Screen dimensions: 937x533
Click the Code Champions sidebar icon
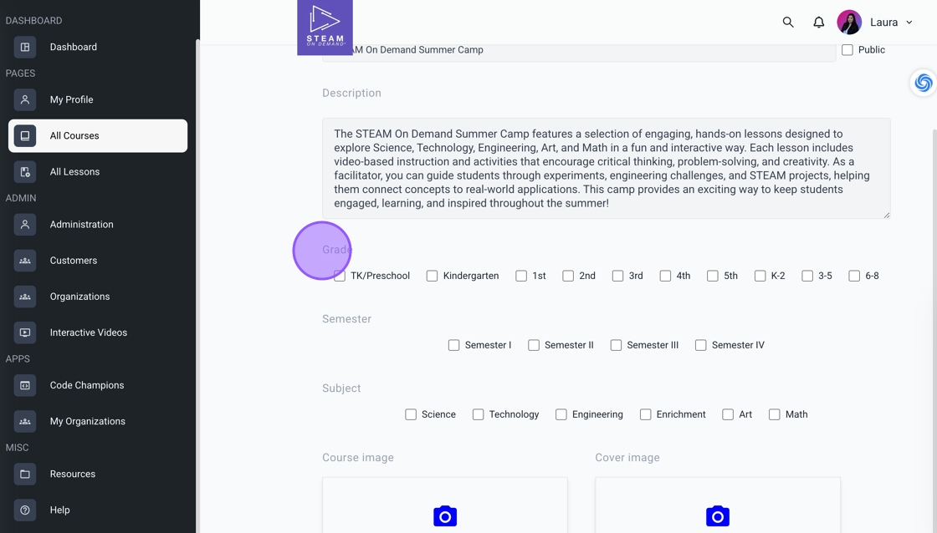[x=25, y=385]
